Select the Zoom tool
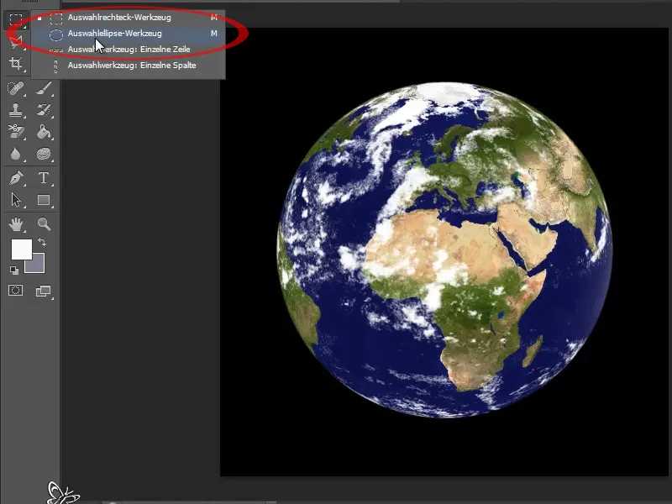The width and height of the screenshot is (672, 504). pos(44,223)
